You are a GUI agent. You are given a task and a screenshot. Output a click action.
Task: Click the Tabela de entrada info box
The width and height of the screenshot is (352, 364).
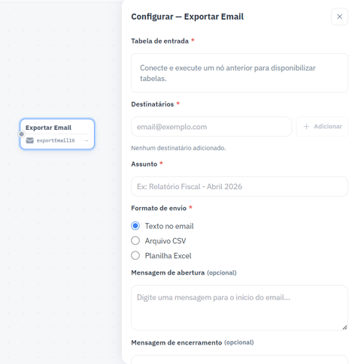click(239, 73)
